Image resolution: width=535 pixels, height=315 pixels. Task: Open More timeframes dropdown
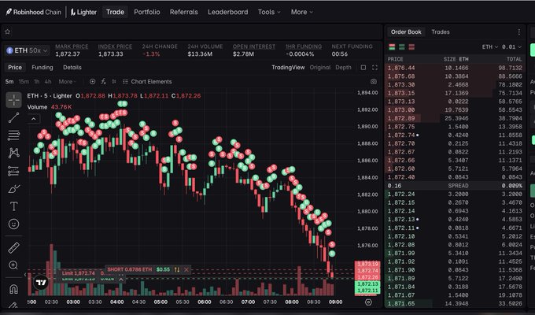[67, 82]
